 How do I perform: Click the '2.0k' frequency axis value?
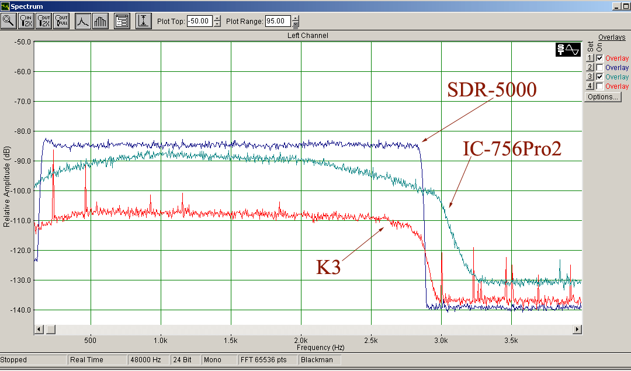click(301, 341)
